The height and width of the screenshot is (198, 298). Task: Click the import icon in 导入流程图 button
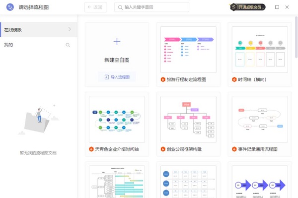(107, 77)
